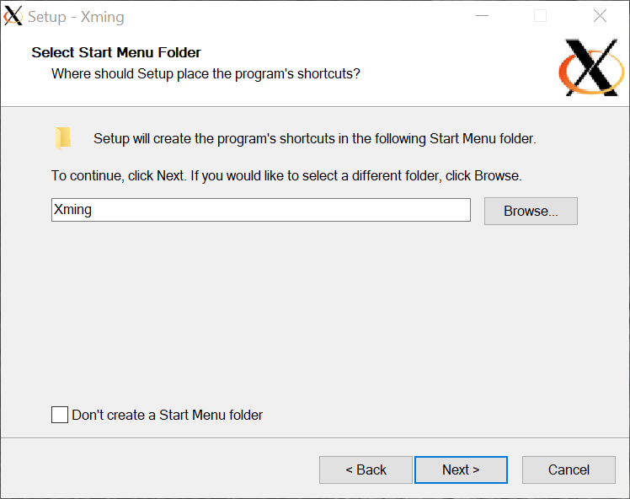This screenshot has width=630, height=499.
Task: Click the Where should Setup place shortcuts text
Action: click(206, 74)
